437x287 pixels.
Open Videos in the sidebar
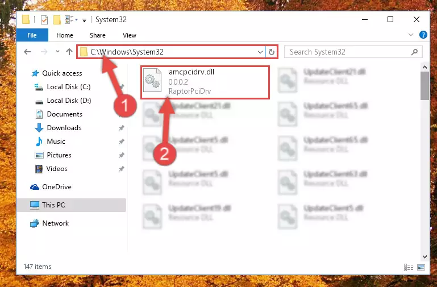(57, 169)
